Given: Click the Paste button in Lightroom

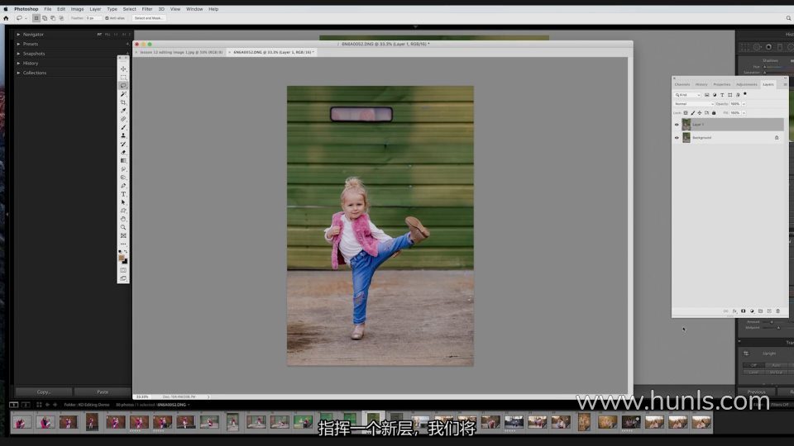Looking at the screenshot, I should (x=103, y=391).
